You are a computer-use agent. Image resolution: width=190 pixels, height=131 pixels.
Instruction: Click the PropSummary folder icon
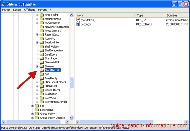pyautogui.click(x=42, y=31)
